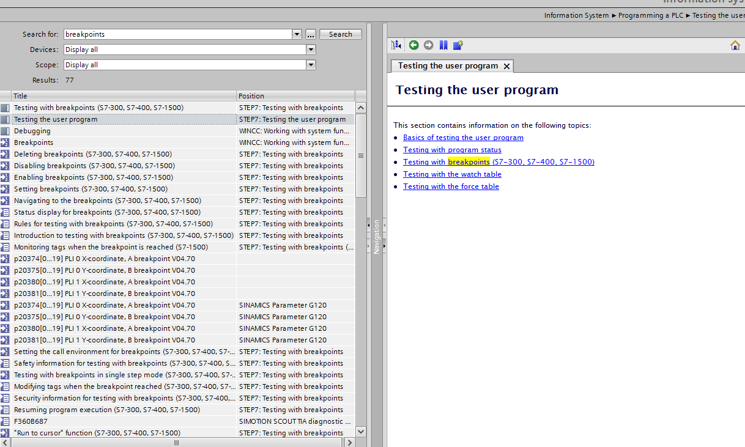Click the icon beside the Debugging row
The width and height of the screenshot is (745, 447).
pyautogui.click(x=6, y=131)
